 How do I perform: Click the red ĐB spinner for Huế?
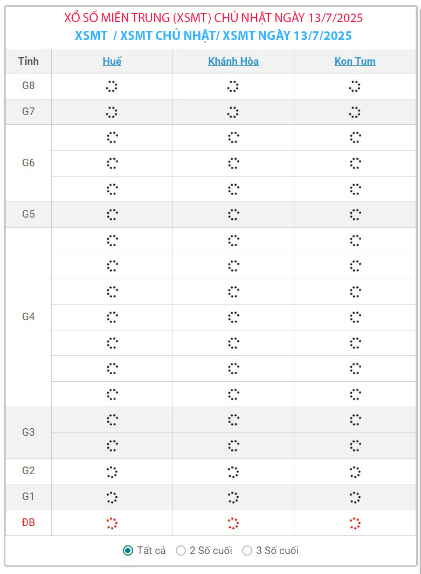click(112, 523)
